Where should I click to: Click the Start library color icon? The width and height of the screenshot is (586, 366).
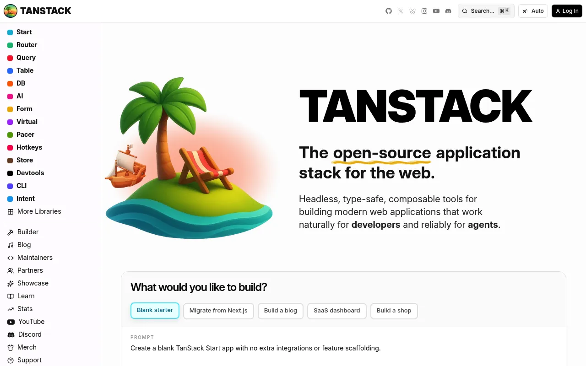pyautogui.click(x=10, y=32)
